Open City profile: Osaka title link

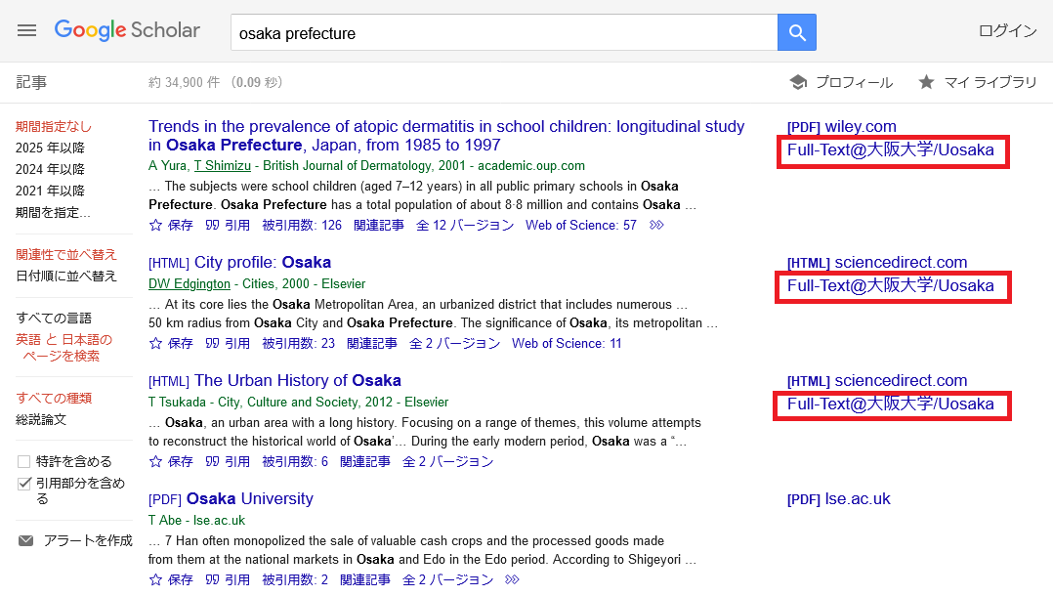(263, 262)
